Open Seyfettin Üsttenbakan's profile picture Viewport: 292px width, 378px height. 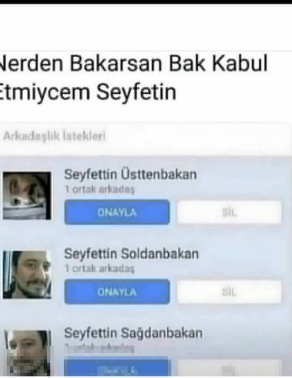27,195
